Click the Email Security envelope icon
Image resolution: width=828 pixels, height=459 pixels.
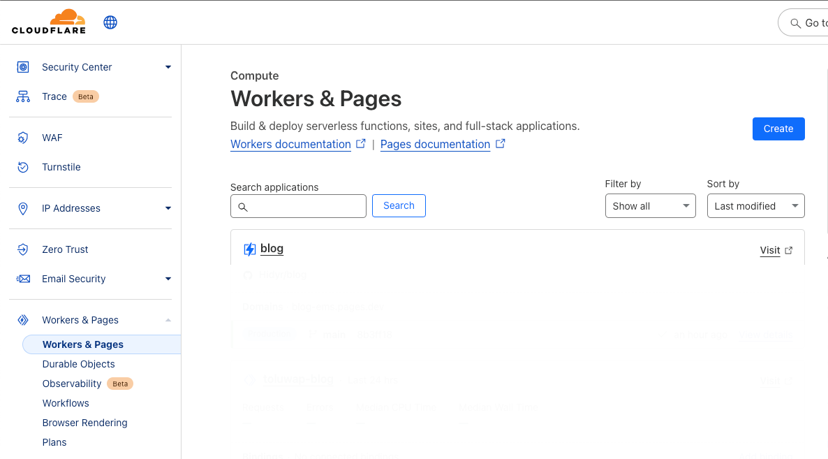pyautogui.click(x=22, y=279)
